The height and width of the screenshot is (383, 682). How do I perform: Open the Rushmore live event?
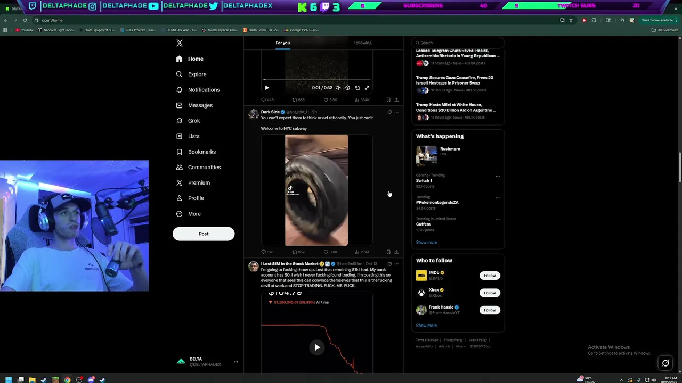pos(458,155)
